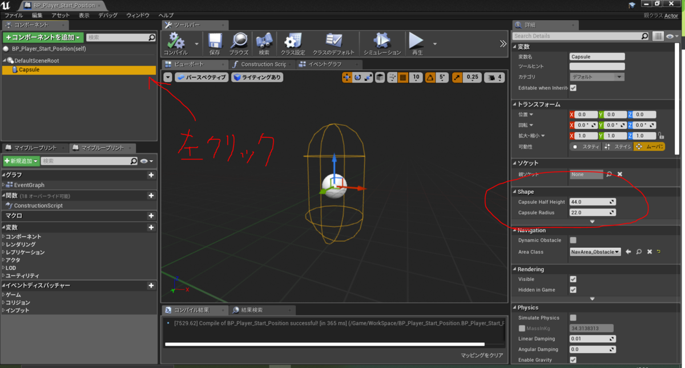Add new variable with plus icon
Viewport: 685px width, 368px height.
pyautogui.click(x=151, y=227)
